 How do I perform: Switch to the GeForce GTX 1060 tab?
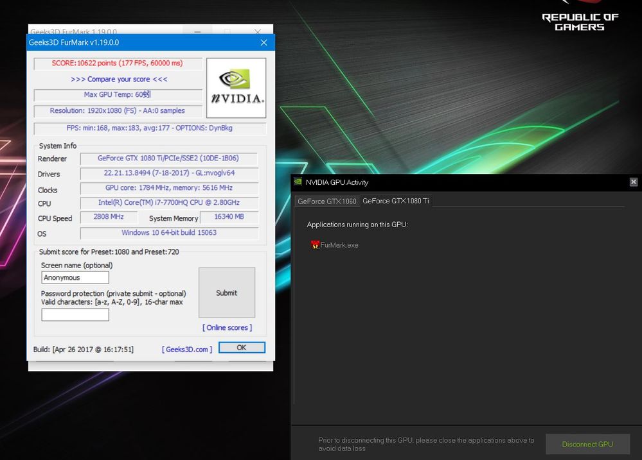(326, 201)
